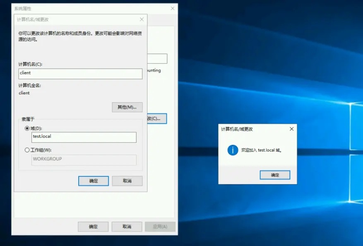Click the partially hidden 更改(C)... button
This screenshot has width=363, height=246.
(157, 118)
